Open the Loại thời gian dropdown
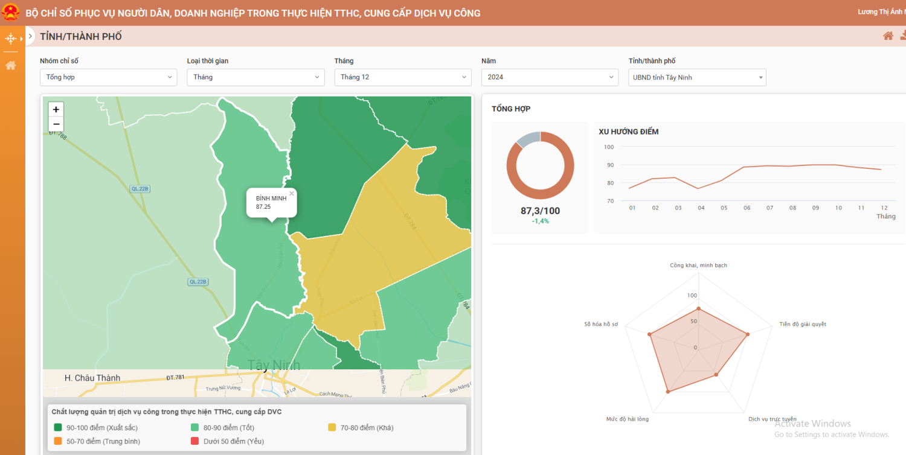Image resolution: width=906 pixels, height=455 pixels. pyautogui.click(x=255, y=77)
